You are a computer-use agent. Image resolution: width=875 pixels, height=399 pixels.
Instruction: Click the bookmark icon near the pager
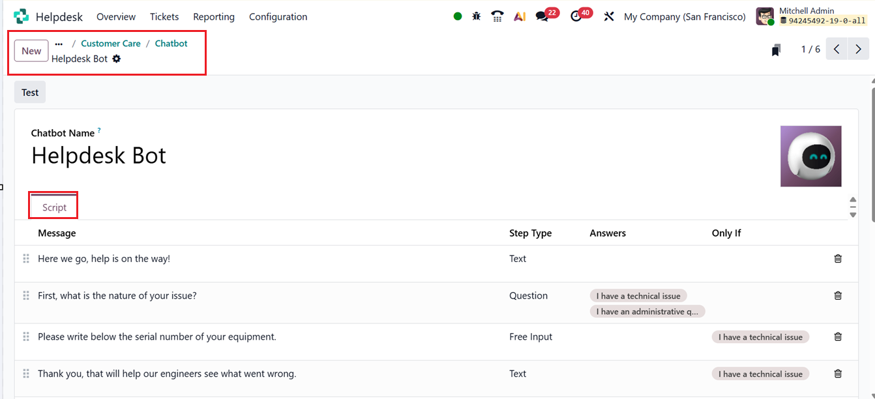(776, 50)
